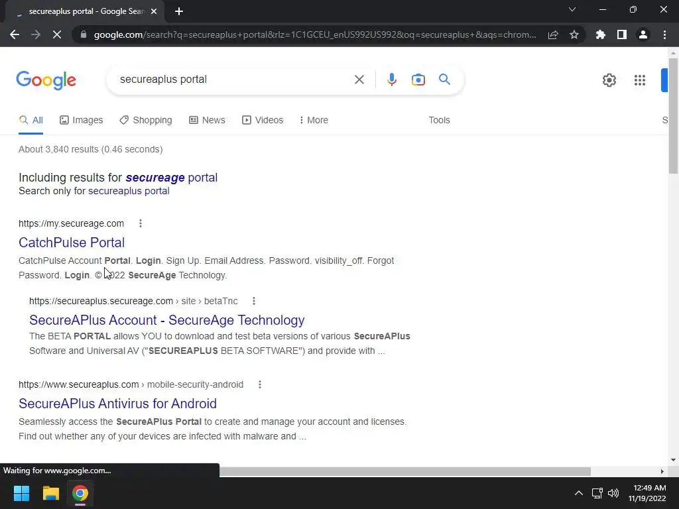679x509 pixels.
Task: Click the About 3,840 results text
Action: (x=90, y=149)
